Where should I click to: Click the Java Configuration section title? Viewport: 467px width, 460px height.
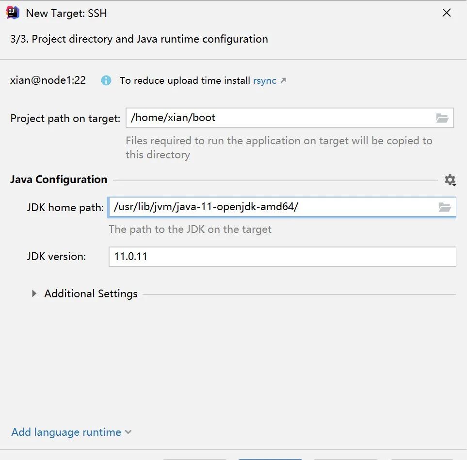click(59, 179)
